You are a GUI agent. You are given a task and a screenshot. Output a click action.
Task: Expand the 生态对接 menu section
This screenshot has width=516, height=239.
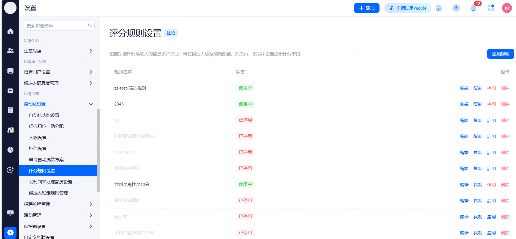(58, 51)
